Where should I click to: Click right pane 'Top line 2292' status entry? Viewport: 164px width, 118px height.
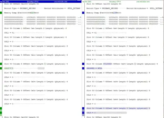click(x=87, y=2)
